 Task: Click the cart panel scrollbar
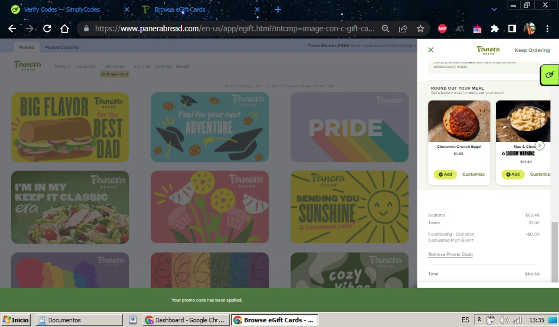[x=555, y=252]
